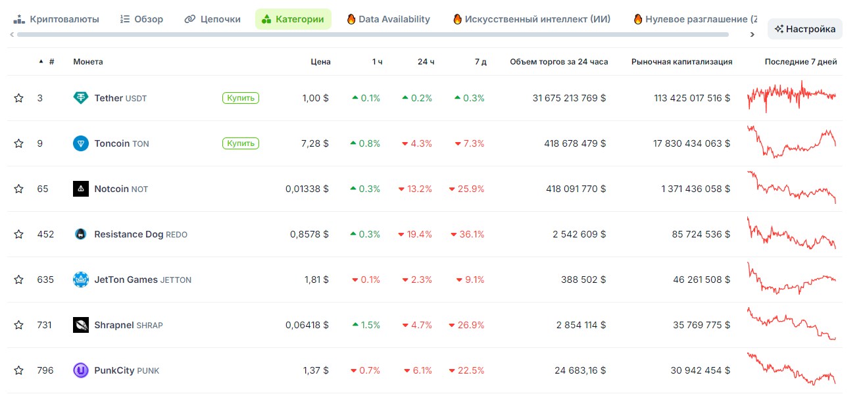The height and width of the screenshot is (394, 863).
Task: Click the sparkle icon in Настройка
Action: coord(779,29)
